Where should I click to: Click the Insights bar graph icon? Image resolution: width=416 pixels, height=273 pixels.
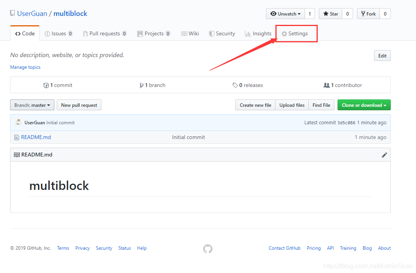pos(248,34)
